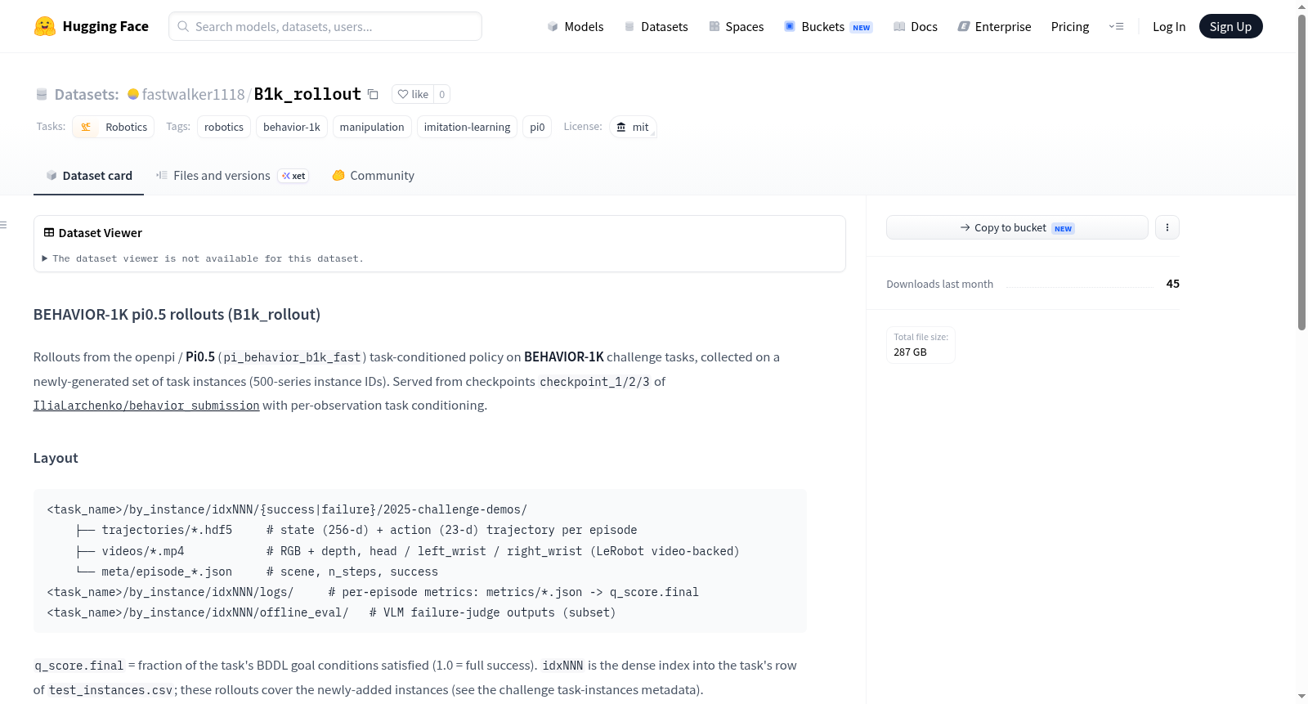
Task: Open the table of contents sidebar icon
Action: tap(4, 225)
